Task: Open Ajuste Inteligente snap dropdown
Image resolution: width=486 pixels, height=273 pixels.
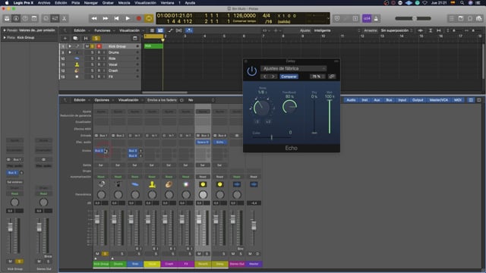Action: [336, 30]
